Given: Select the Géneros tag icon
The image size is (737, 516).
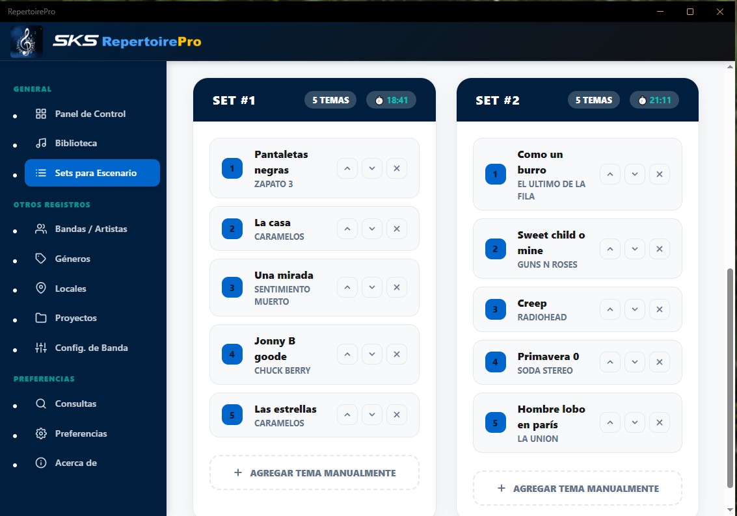Looking at the screenshot, I should click(41, 259).
